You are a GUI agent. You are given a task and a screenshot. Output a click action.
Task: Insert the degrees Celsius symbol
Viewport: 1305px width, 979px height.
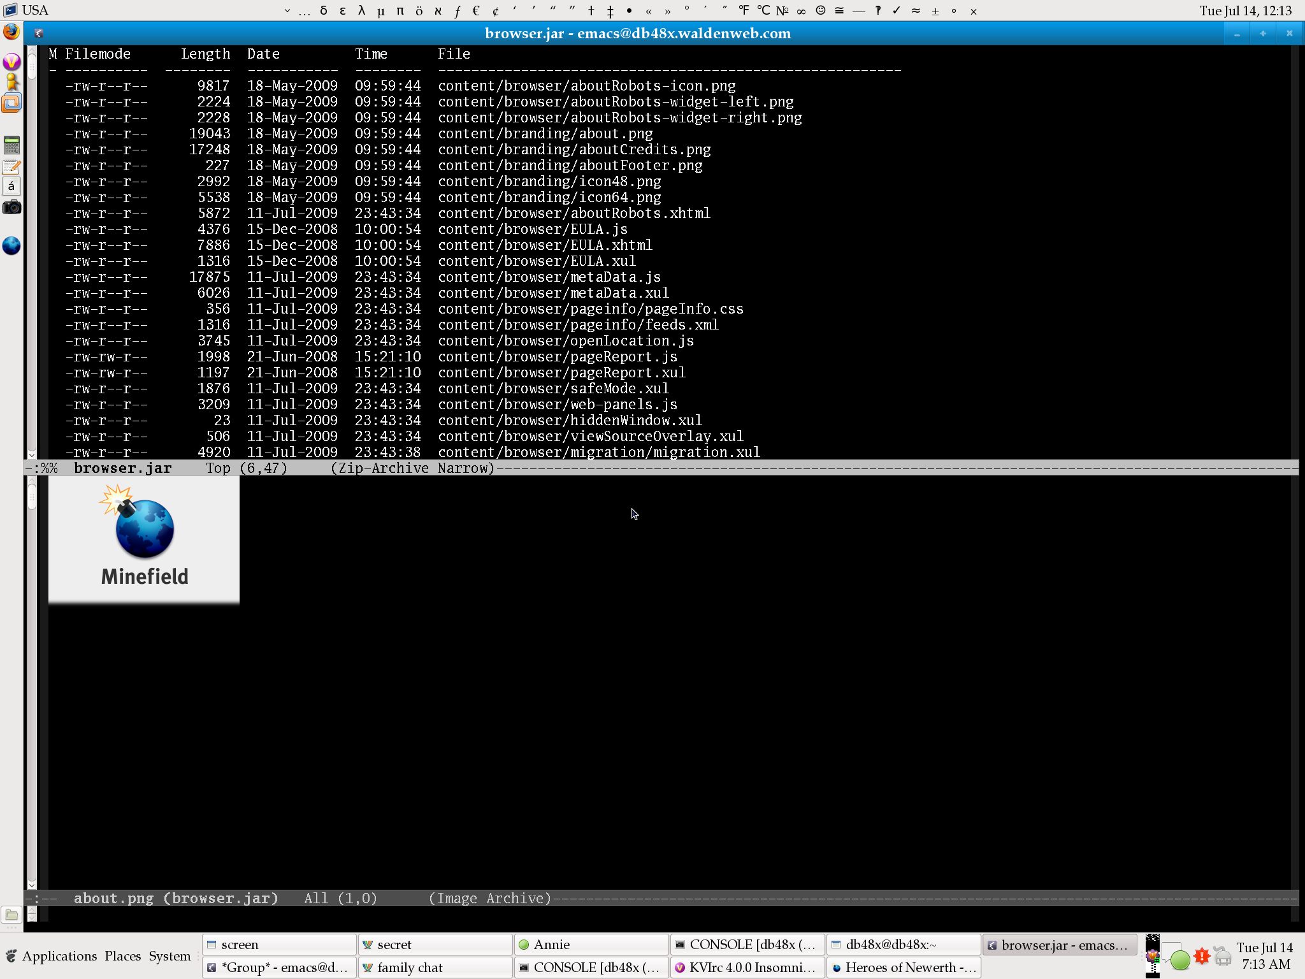[x=763, y=11]
